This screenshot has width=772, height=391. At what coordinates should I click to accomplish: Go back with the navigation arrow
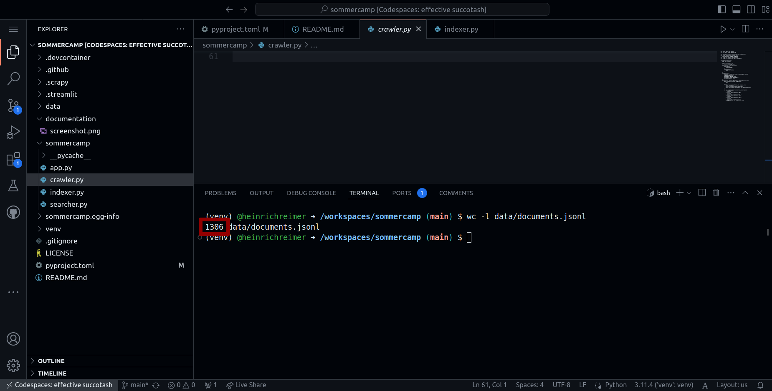[x=229, y=9]
